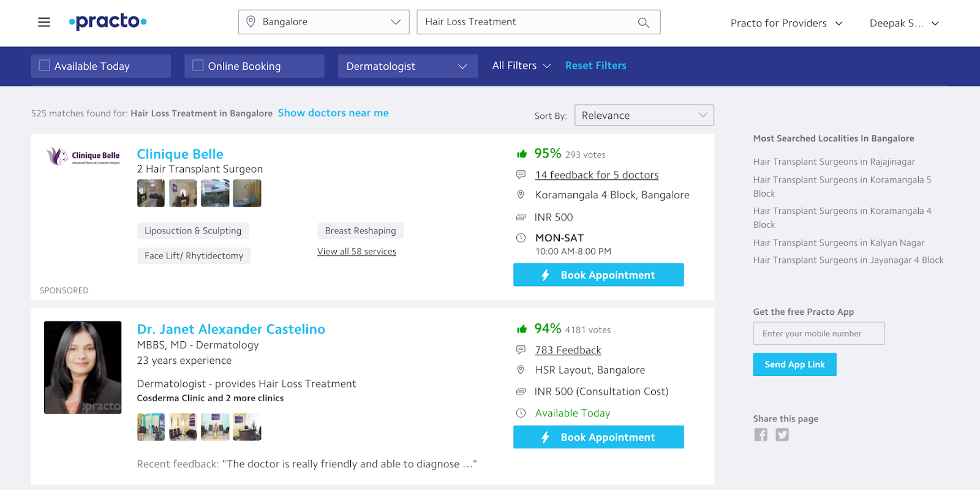Open first Cosderma Clinic photo
Screen dimensions: 980x490
pos(151,427)
